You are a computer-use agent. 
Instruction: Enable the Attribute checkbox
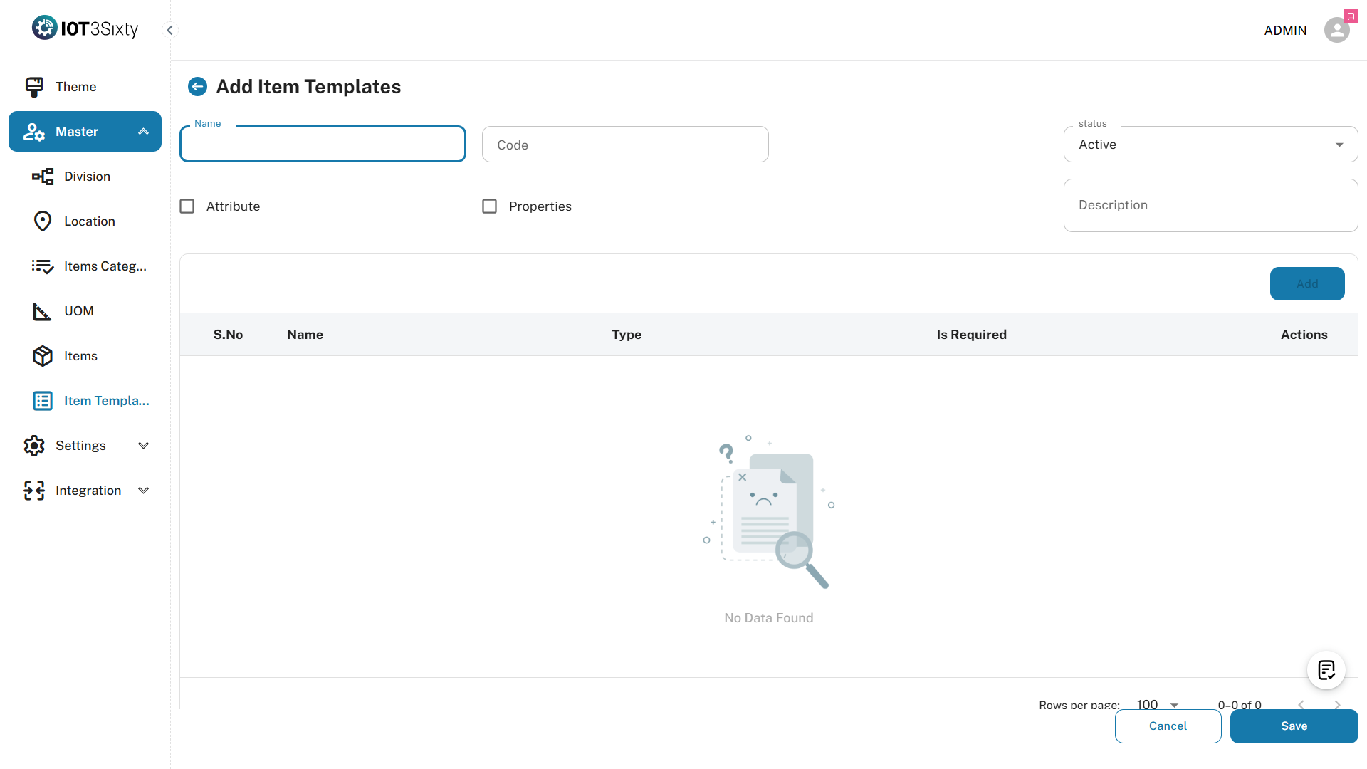[187, 206]
